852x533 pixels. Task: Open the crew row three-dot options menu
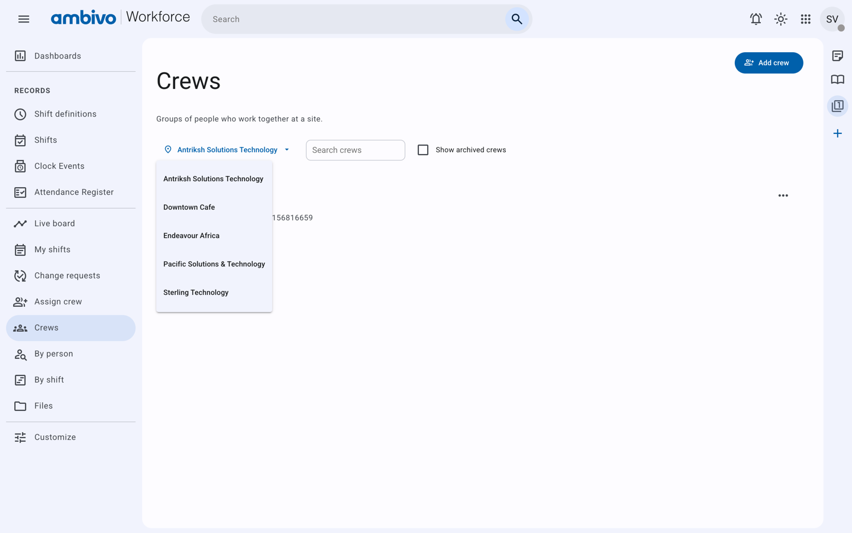pos(783,195)
